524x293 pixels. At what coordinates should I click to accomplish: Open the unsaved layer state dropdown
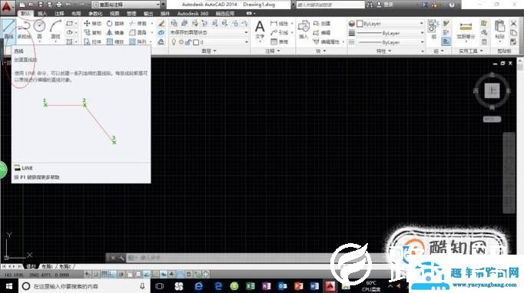(209, 32)
